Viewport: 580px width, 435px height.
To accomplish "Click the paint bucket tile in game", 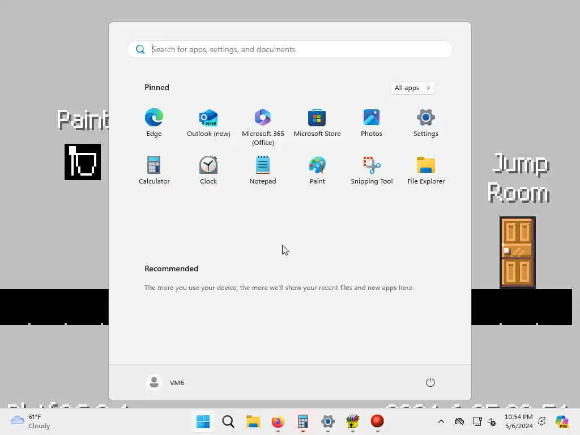I will pyautogui.click(x=83, y=162).
